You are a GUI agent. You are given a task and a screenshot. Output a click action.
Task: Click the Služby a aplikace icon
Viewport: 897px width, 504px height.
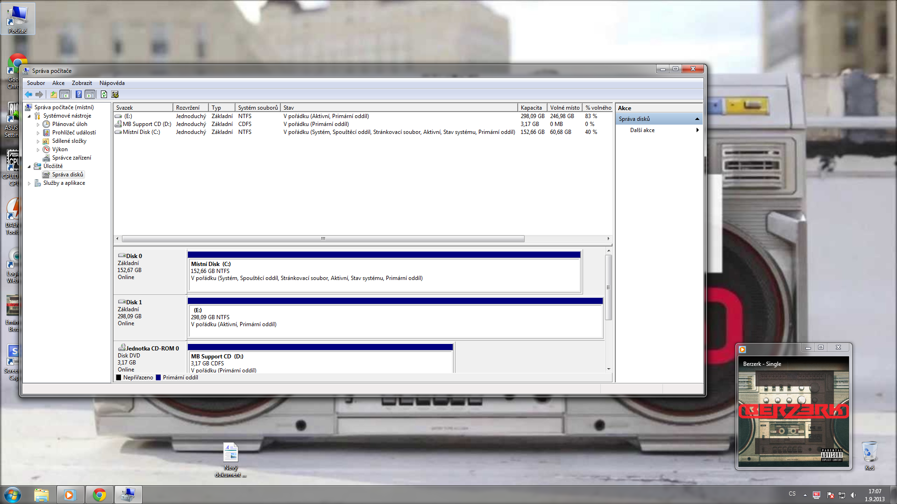[x=37, y=183]
